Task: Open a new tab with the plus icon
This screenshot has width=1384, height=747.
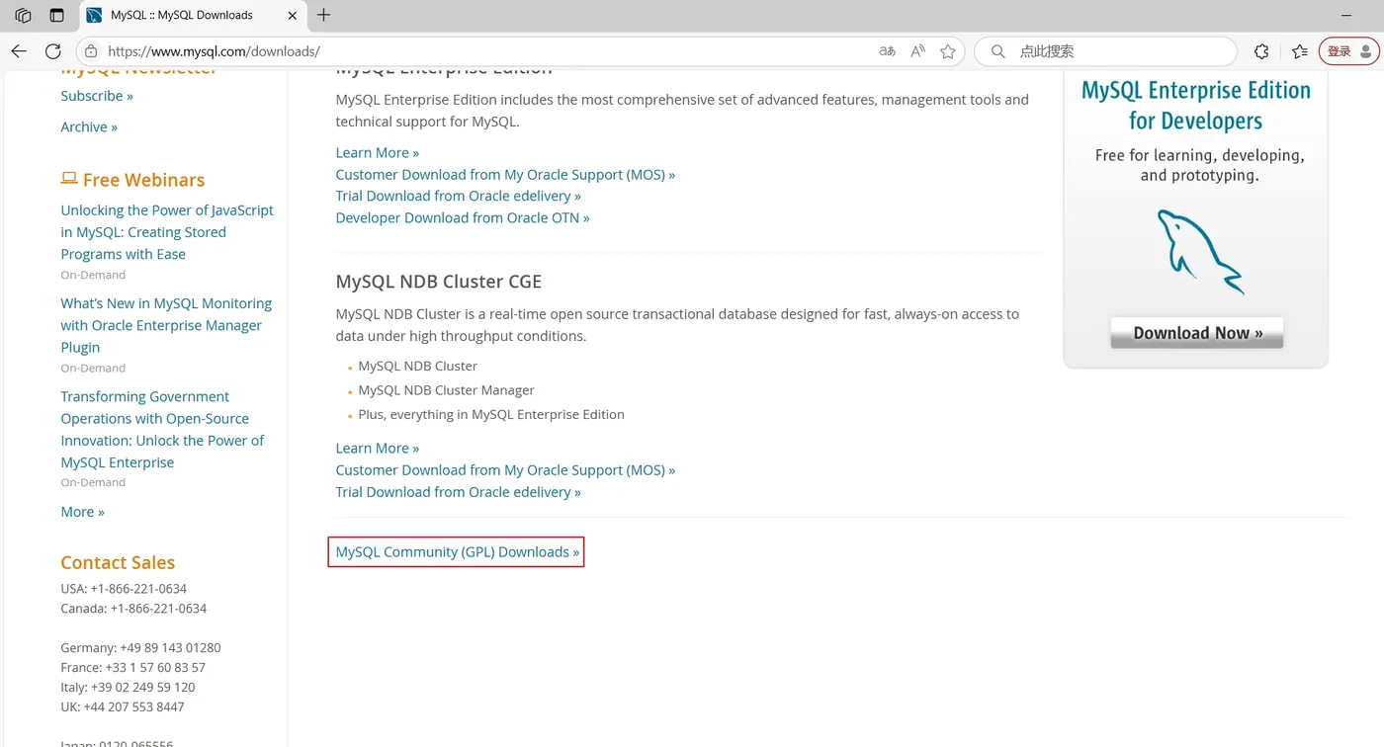Action: point(323,15)
